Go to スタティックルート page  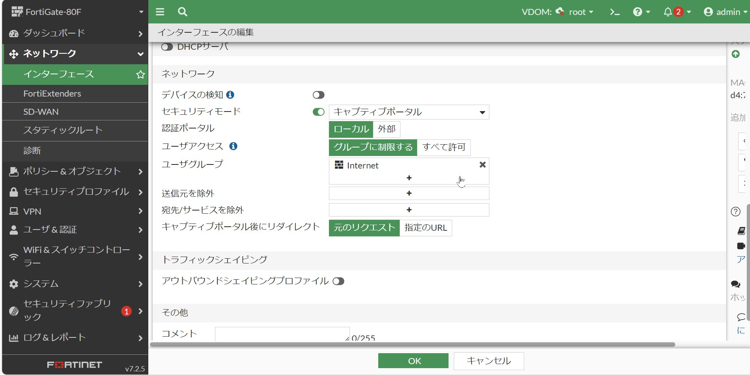coord(63,130)
